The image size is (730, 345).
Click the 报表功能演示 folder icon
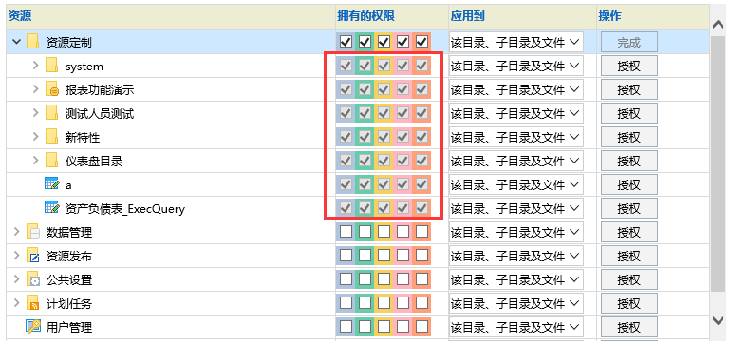[51, 90]
